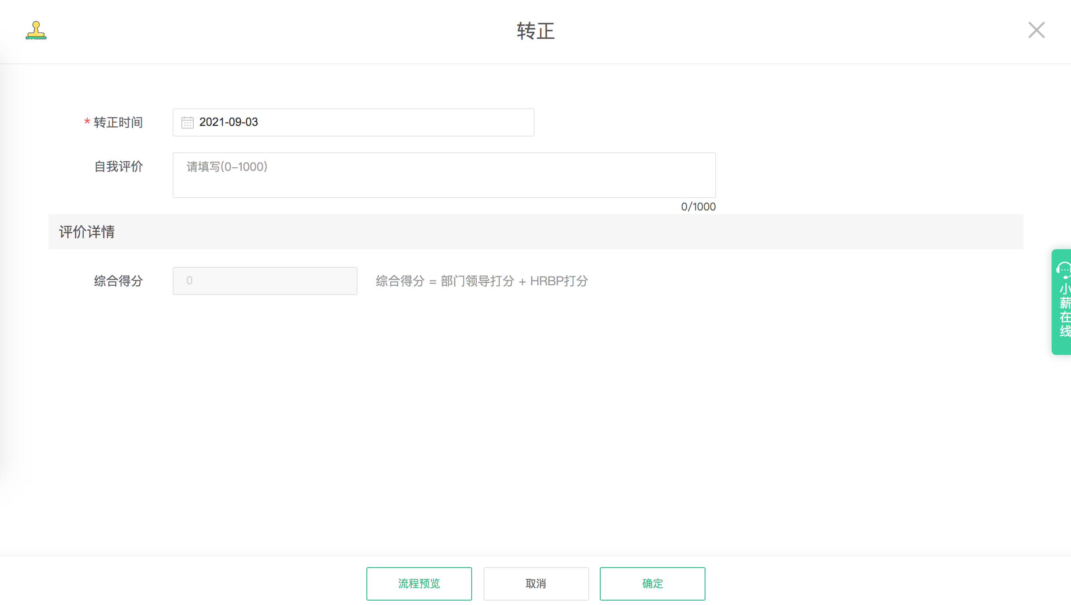This screenshot has height=605, width=1071.
Task: Confirm with the 确定 button
Action: click(652, 583)
